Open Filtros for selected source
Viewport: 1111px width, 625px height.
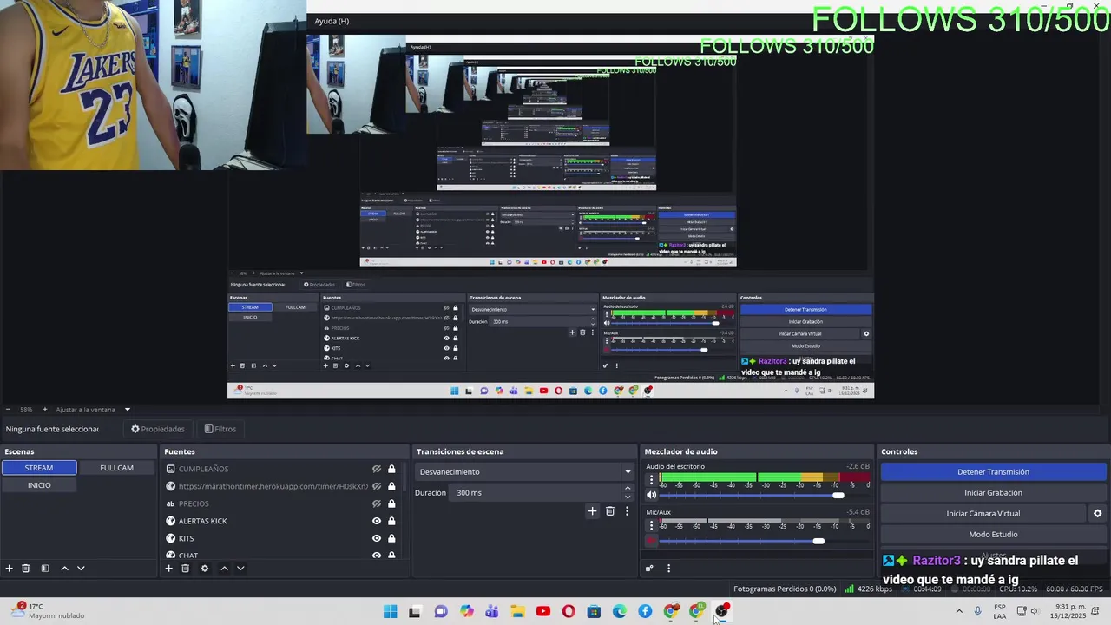coord(220,429)
